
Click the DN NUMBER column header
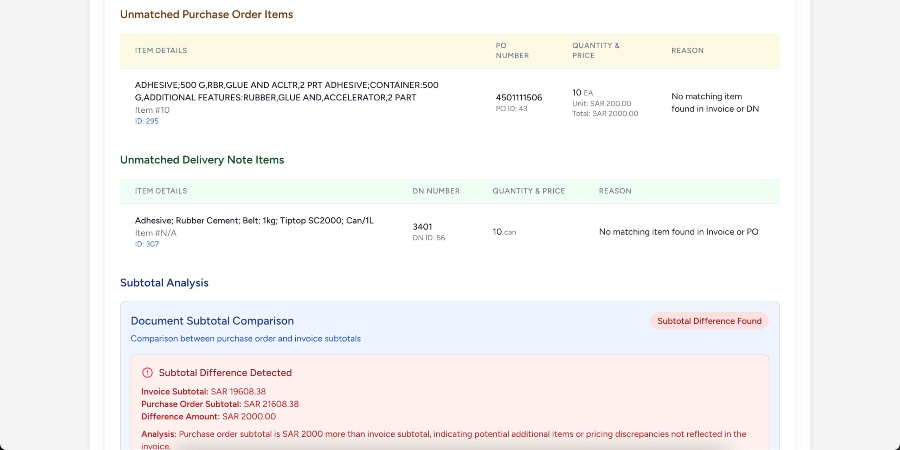436,191
